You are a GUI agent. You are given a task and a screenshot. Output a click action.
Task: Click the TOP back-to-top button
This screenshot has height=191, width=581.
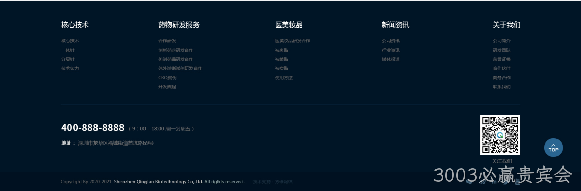553,148
